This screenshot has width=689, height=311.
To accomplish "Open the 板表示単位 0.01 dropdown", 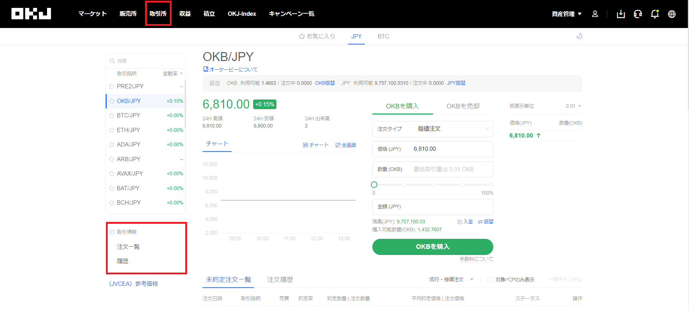I will pyautogui.click(x=573, y=106).
